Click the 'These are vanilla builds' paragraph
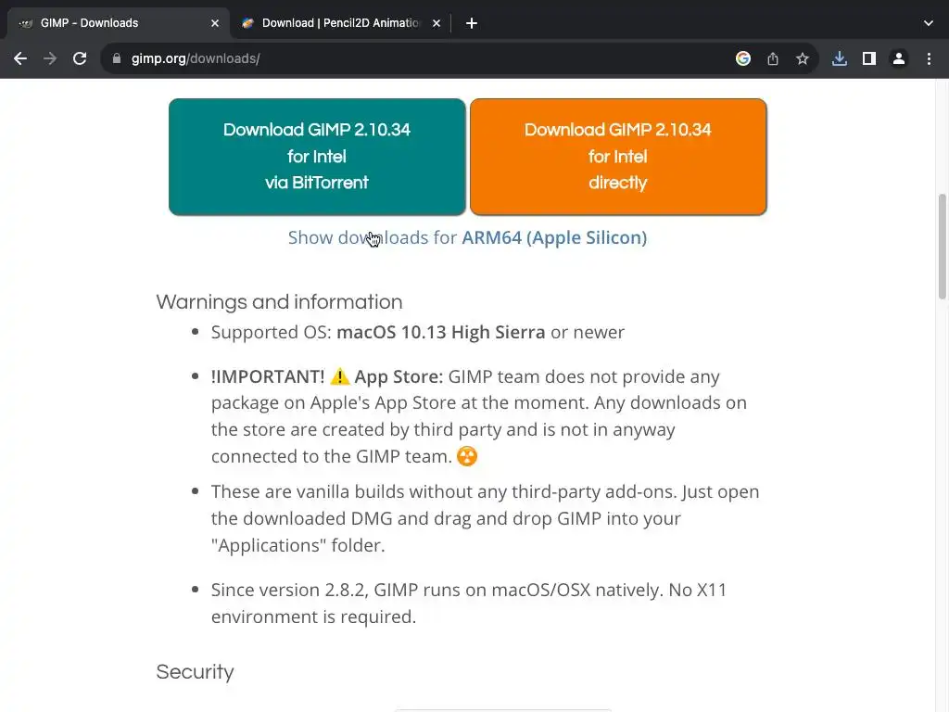Image resolution: width=949 pixels, height=712 pixels. pyautogui.click(x=485, y=518)
